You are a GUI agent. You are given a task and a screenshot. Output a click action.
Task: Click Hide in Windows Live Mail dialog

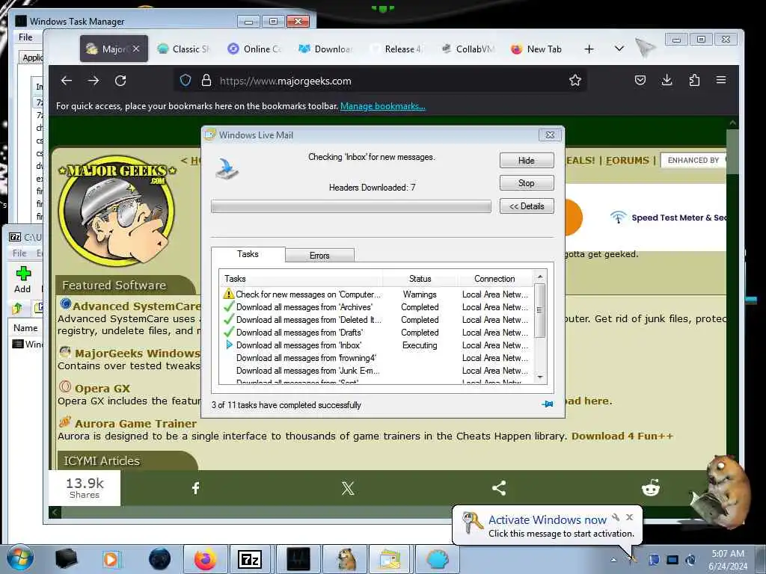click(x=527, y=161)
